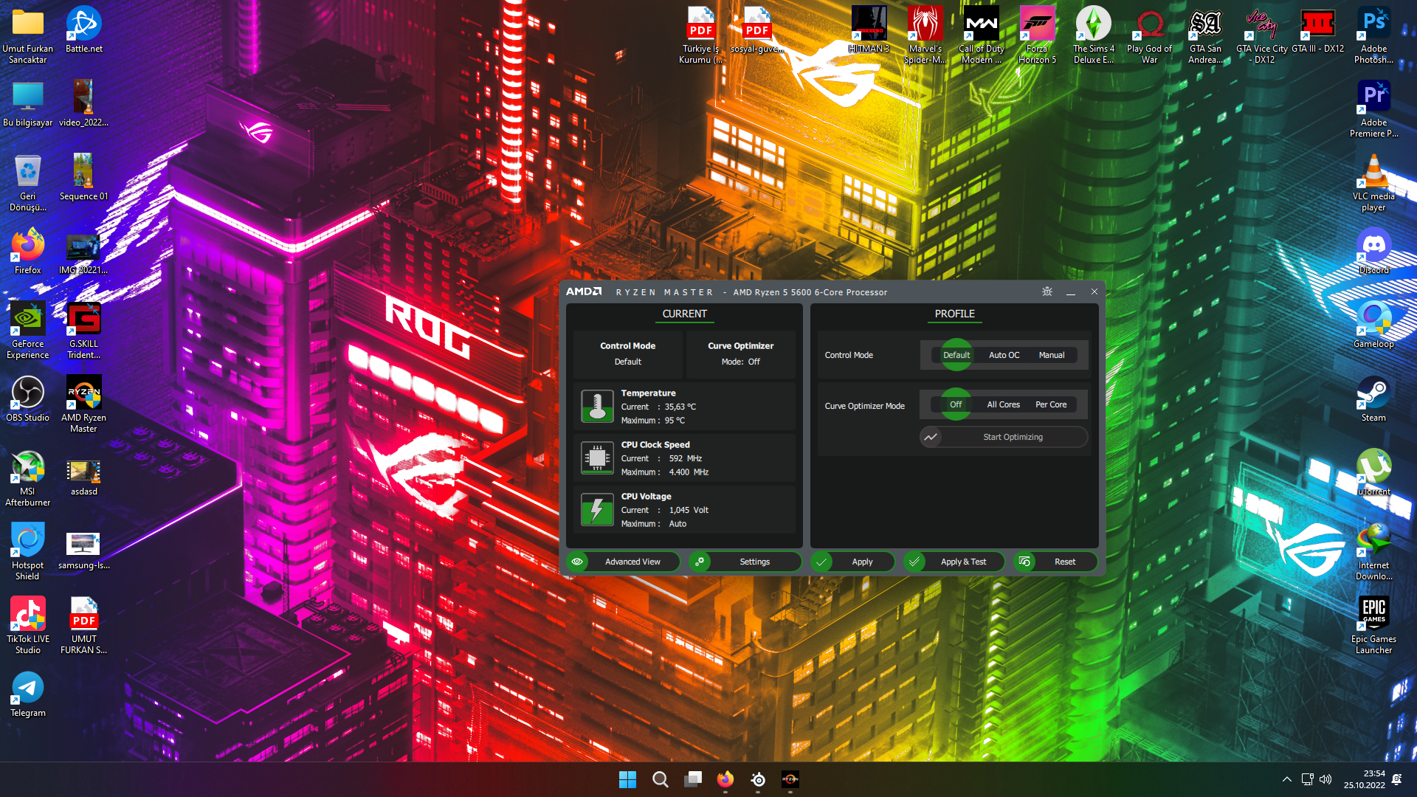Select Manual control mode
Image resolution: width=1417 pixels, height=797 pixels.
click(1051, 355)
